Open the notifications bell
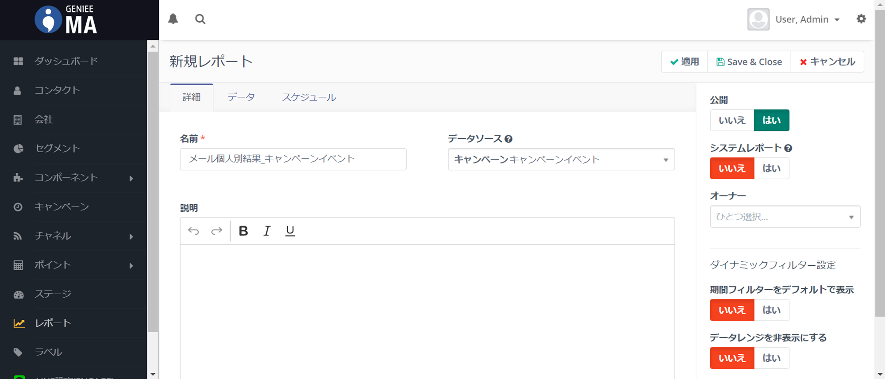 coord(173,19)
